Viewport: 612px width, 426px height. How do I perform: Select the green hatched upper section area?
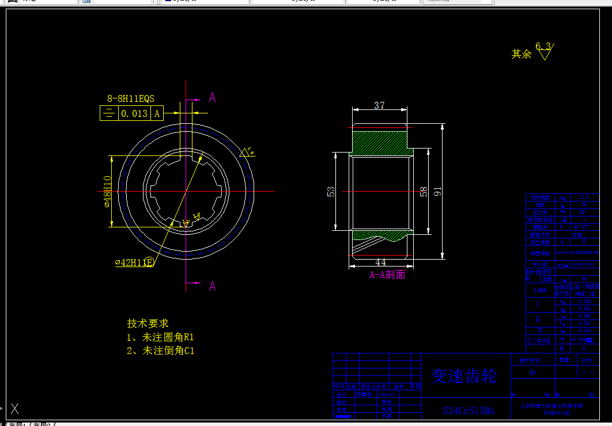[379, 143]
